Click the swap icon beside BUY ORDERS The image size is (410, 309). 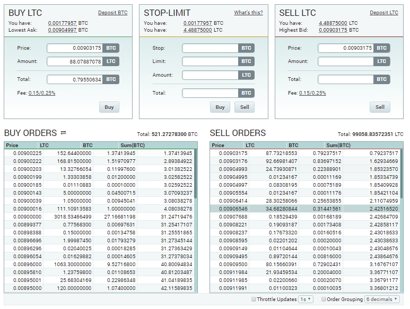point(64,133)
